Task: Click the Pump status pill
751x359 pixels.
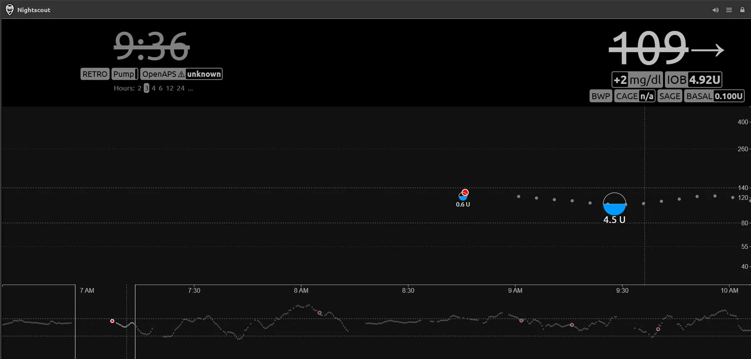Action: (x=124, y=74)
